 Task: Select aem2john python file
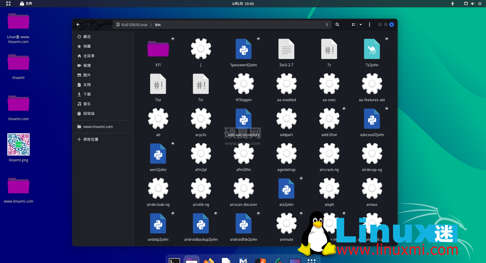(x=158, y=157)
